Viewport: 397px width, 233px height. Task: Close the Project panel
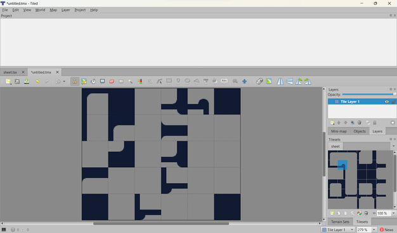tap(394, 15)
